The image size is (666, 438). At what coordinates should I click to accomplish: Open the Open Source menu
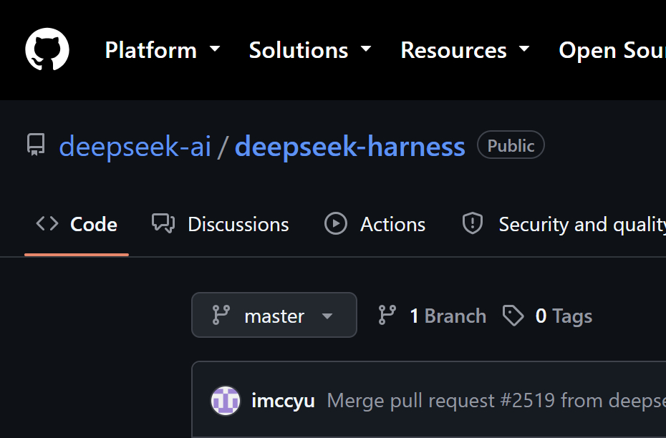[612, 50]
